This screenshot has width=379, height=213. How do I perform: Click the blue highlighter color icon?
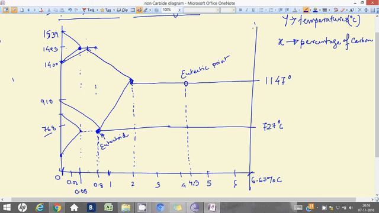coord(315,10)
